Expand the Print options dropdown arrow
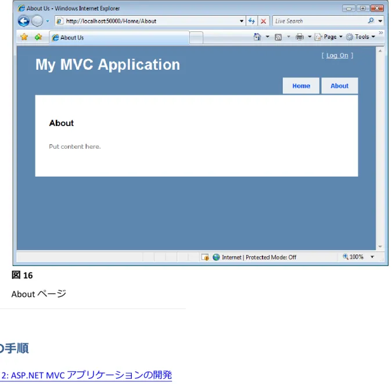Screen dimensions: 392x384 pos(310,37)
